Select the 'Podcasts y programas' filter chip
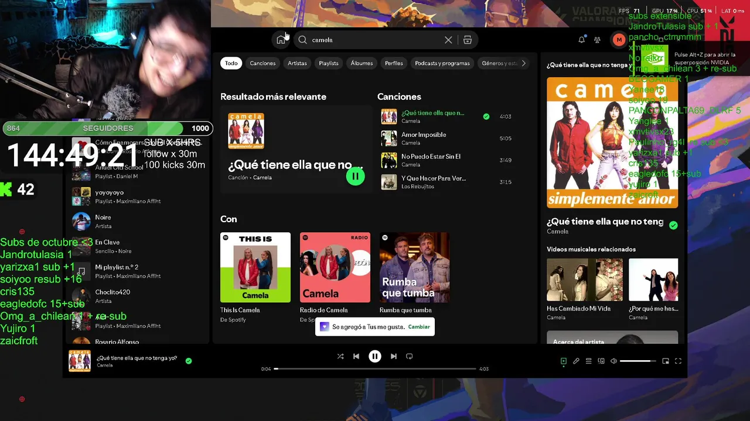Viewport: 750px width, 421px height. pyautogui.click(x=442, y=63)
